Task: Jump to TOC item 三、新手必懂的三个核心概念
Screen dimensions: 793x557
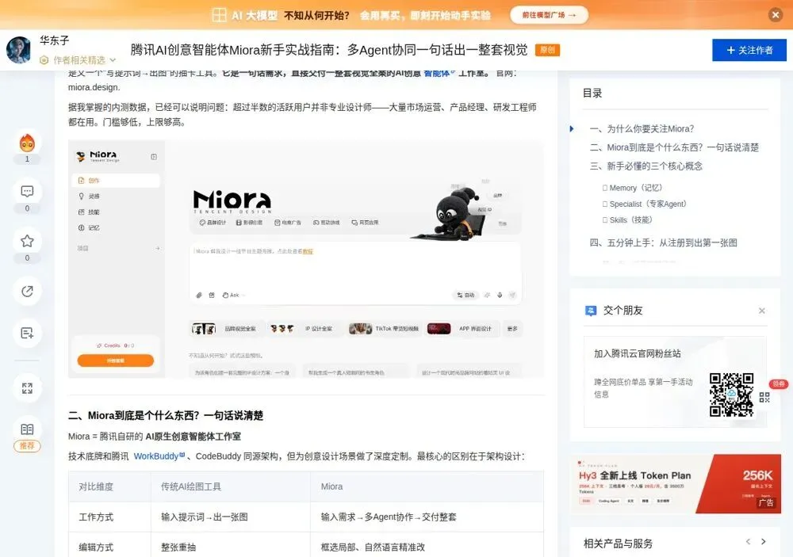Action: tap(646, 166)
